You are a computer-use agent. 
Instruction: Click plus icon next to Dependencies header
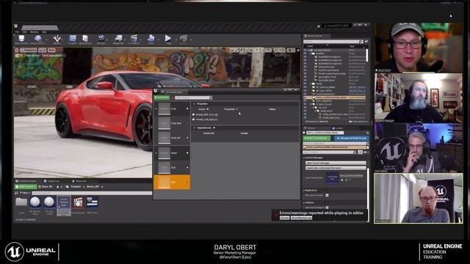click(x=214, y=128)
